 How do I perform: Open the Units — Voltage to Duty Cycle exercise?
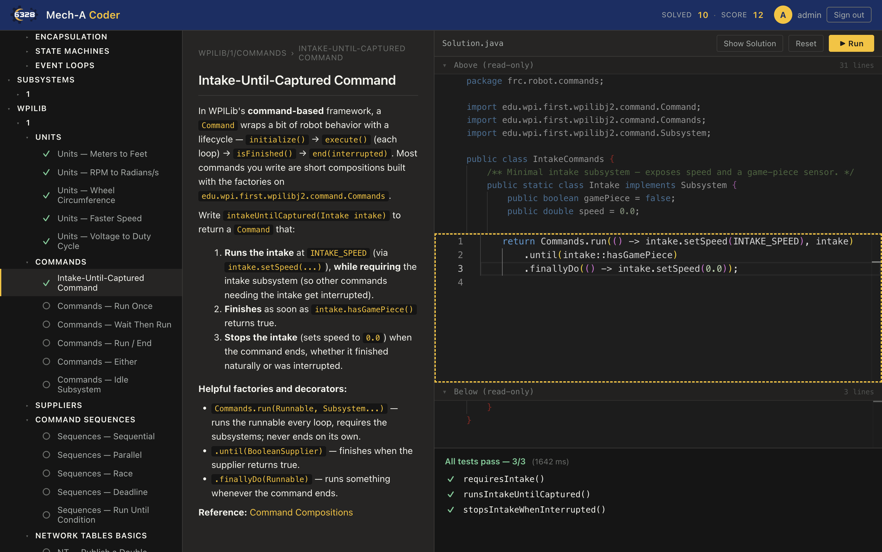104,241
